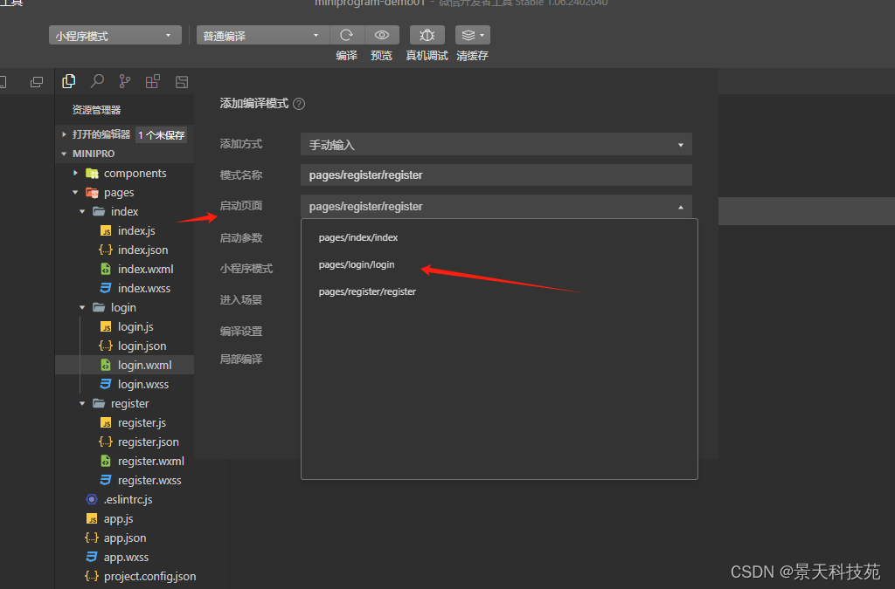The width and height of the screenshot is (895, 589).
Task: Select pages/index/index from dropdown list
Action: click(357, 237)
